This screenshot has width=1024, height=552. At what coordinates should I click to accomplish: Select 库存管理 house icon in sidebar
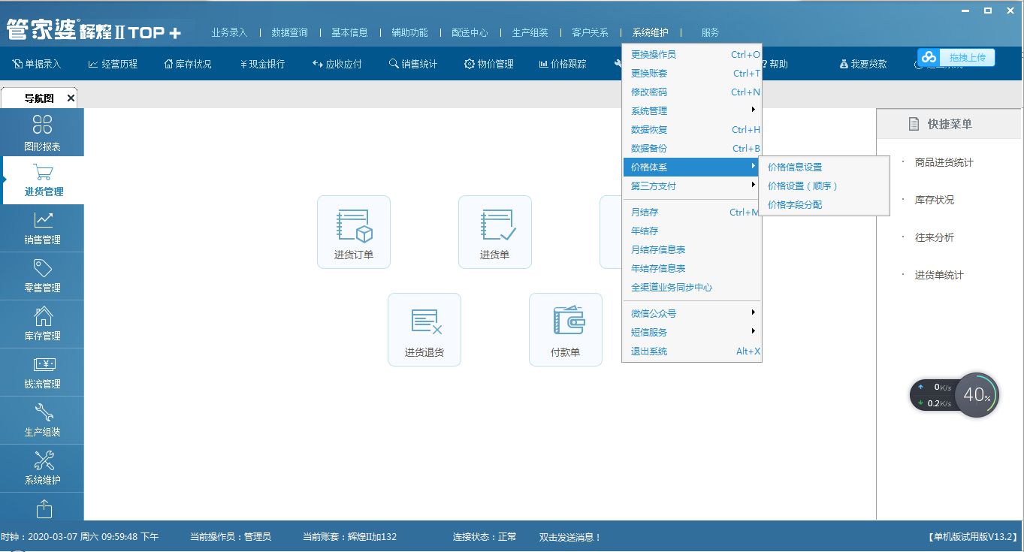tap(42, 324)
